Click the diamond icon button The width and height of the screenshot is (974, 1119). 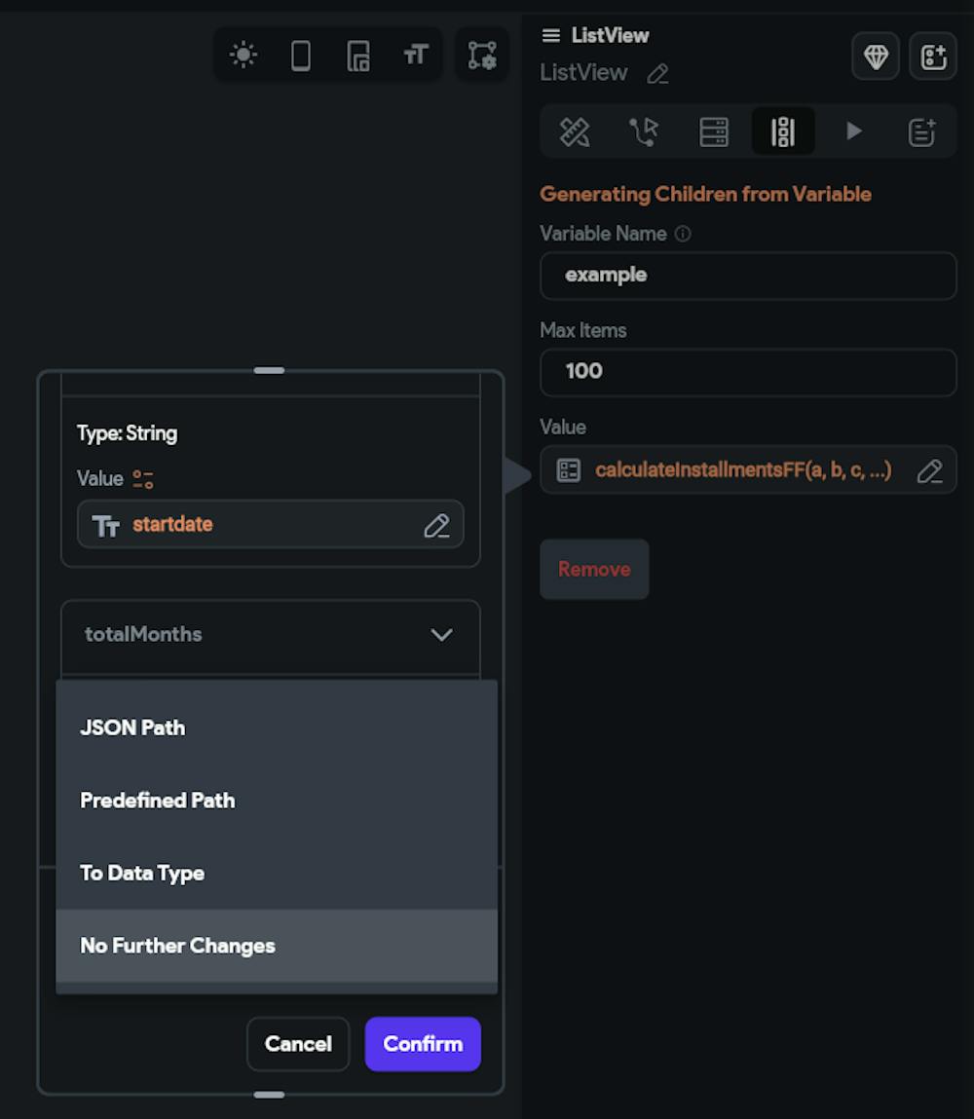(x=876, y=56)
